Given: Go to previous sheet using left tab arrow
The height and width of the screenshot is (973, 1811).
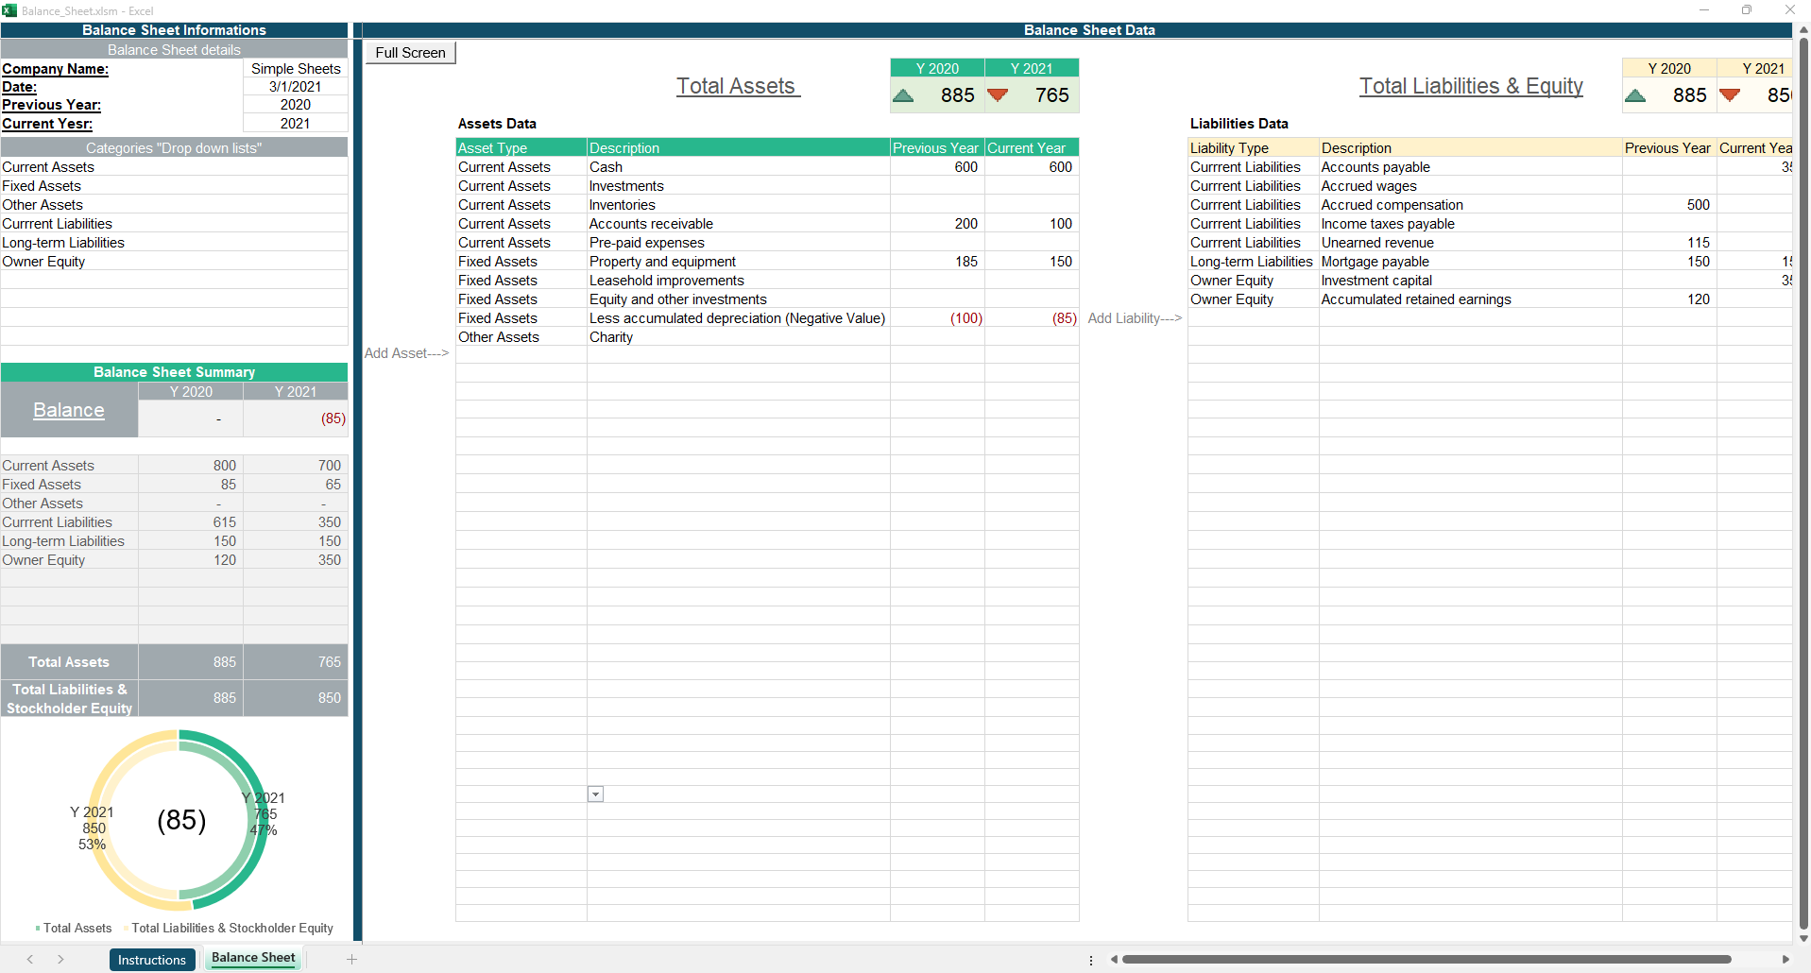Looking at the screenshot, I should pyautogui.click(x=30, y=959).
